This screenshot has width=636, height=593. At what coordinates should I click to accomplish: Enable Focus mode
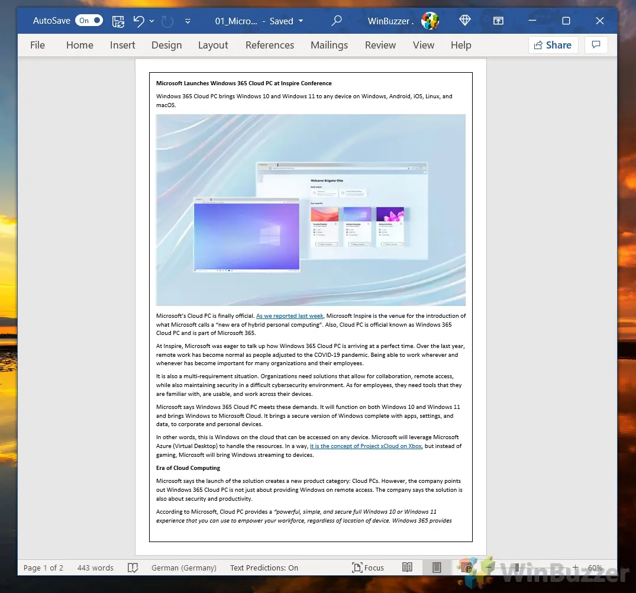(x=368, y=568)
